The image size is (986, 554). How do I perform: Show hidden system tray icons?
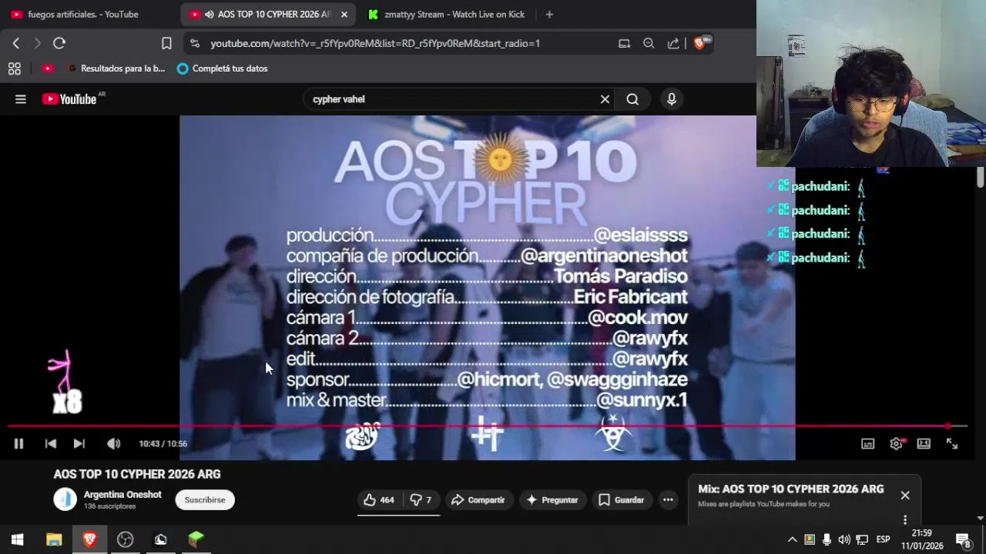792,539
